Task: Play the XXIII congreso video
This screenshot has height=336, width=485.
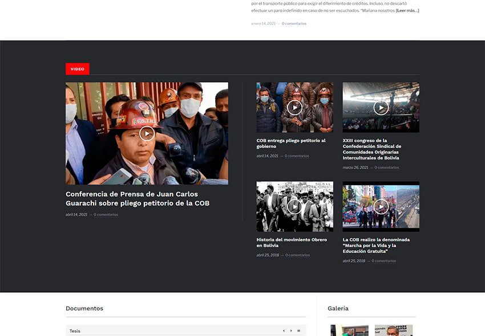Action: 381,108
